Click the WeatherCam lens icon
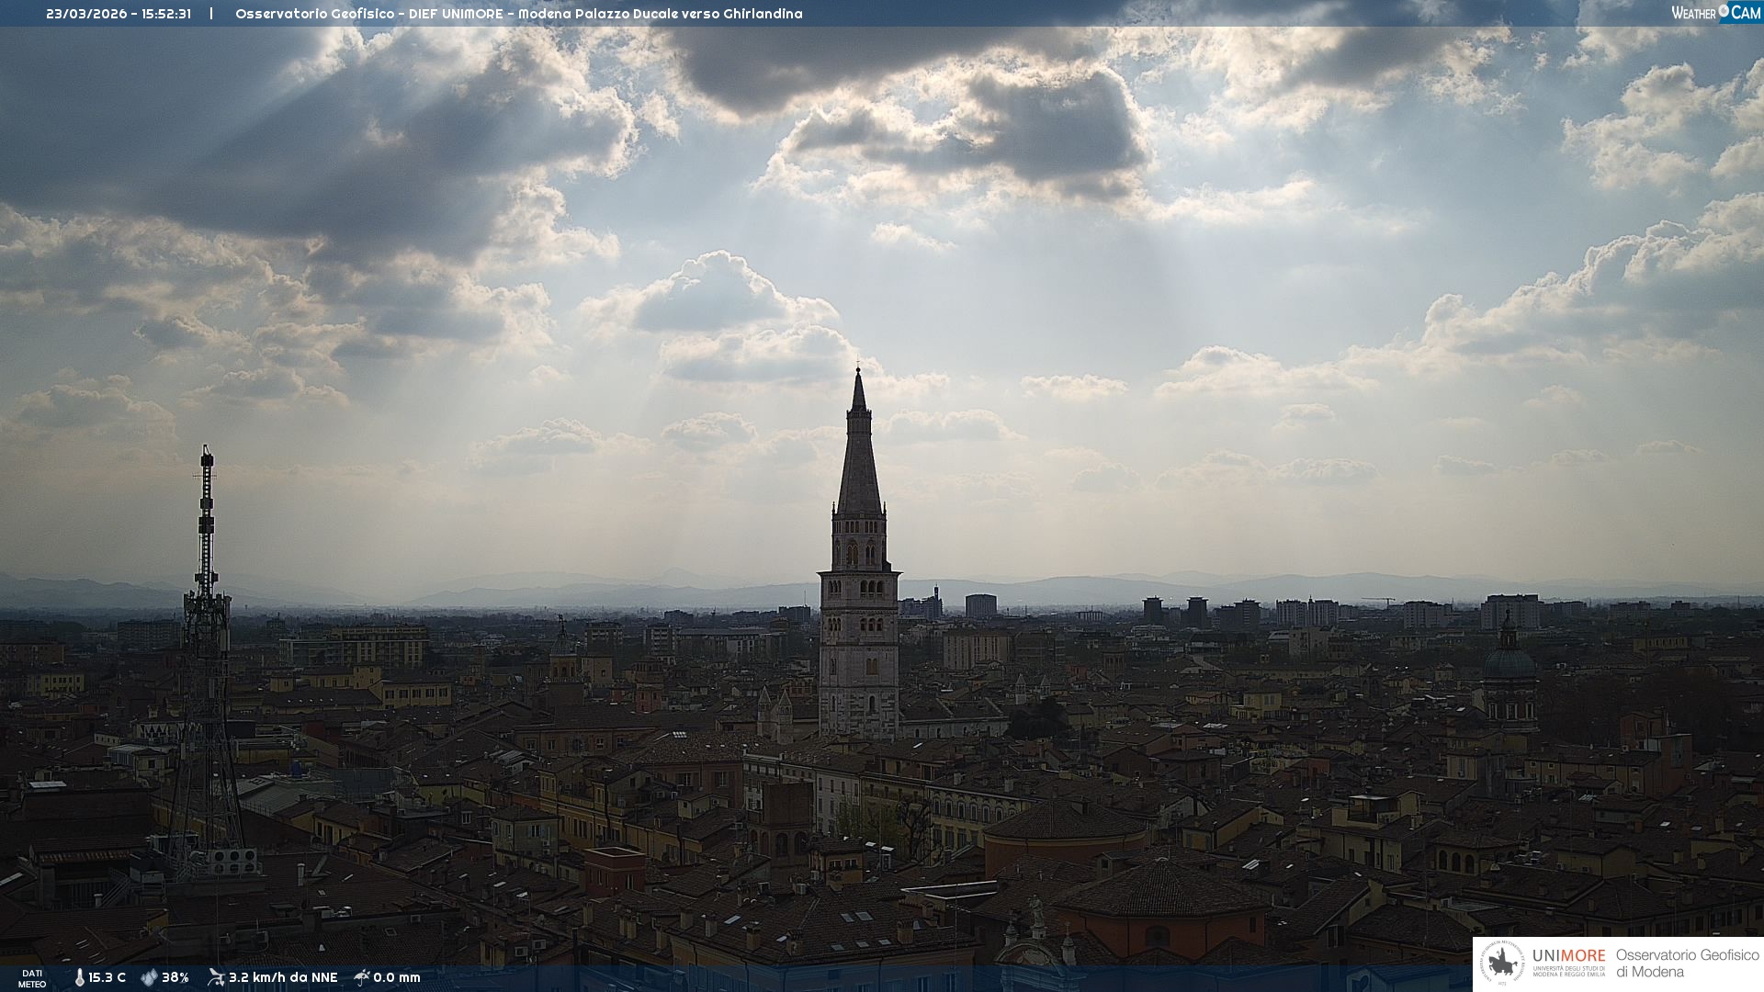Viewport: 1764px width, 992px height. click(x=1724, y=11)
